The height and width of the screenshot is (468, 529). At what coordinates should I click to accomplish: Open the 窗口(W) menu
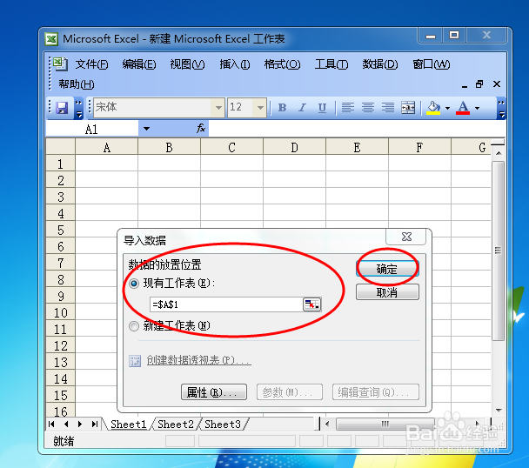pyautogui.click(x=432, y=64)
